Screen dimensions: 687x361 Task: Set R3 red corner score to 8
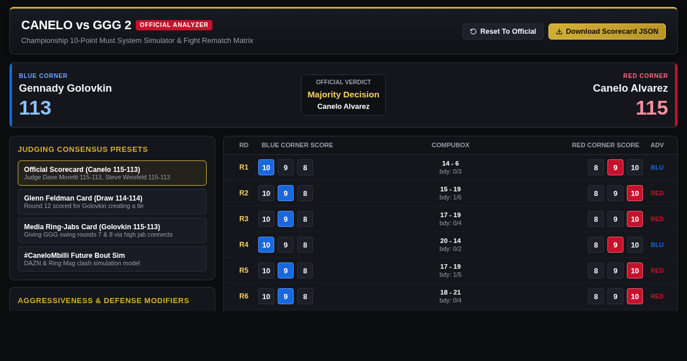click(596, 219)
